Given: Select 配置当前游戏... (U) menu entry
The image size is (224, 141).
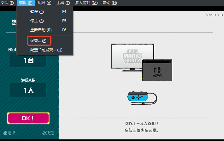Looking at the screenshot, I should coord(46,50).
